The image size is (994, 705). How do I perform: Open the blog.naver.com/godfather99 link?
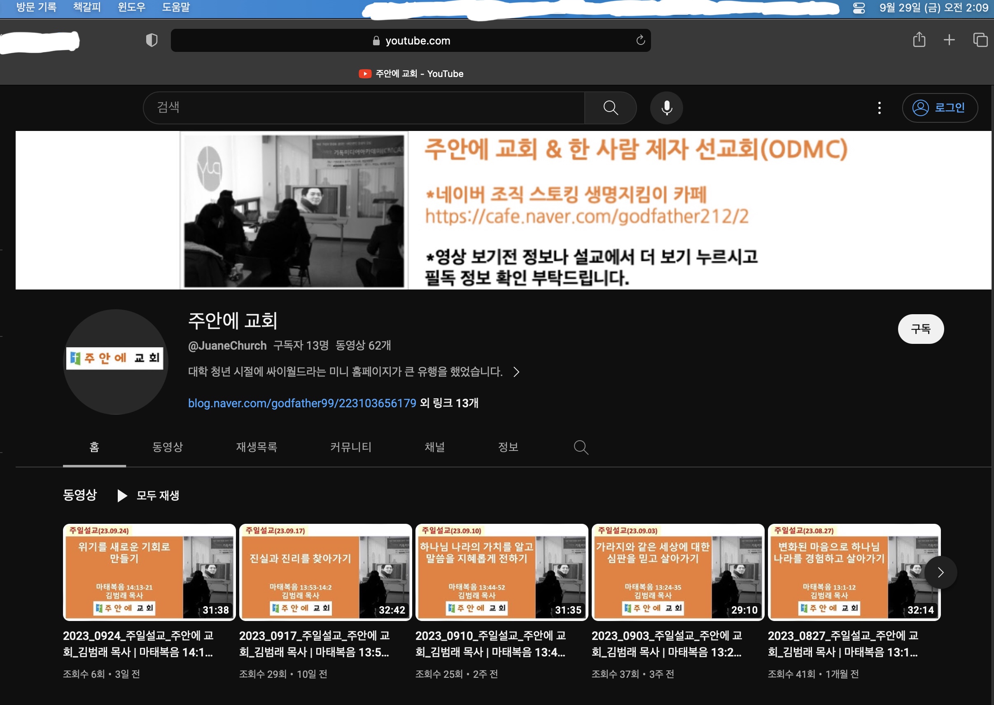coord(302,403)
